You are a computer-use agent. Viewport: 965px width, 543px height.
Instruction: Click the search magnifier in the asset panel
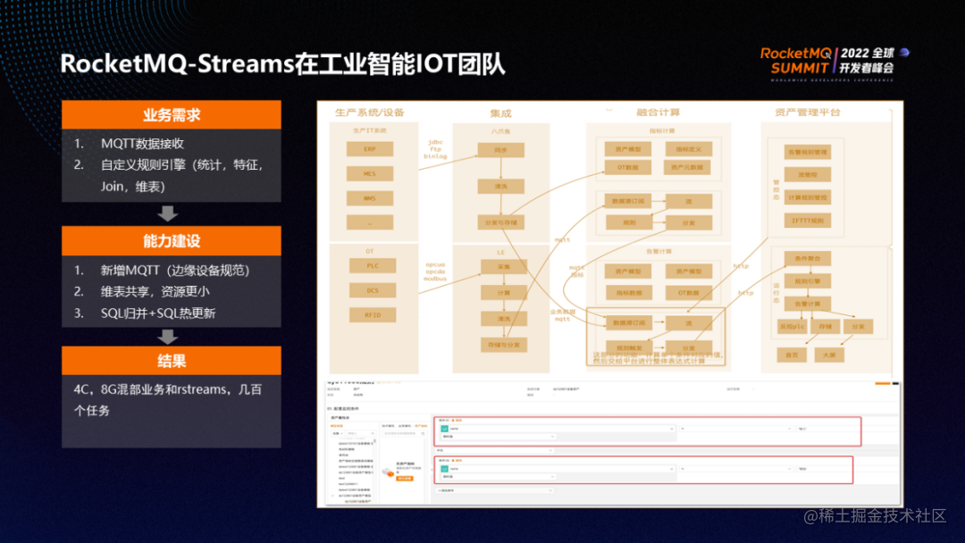(423, 433)
